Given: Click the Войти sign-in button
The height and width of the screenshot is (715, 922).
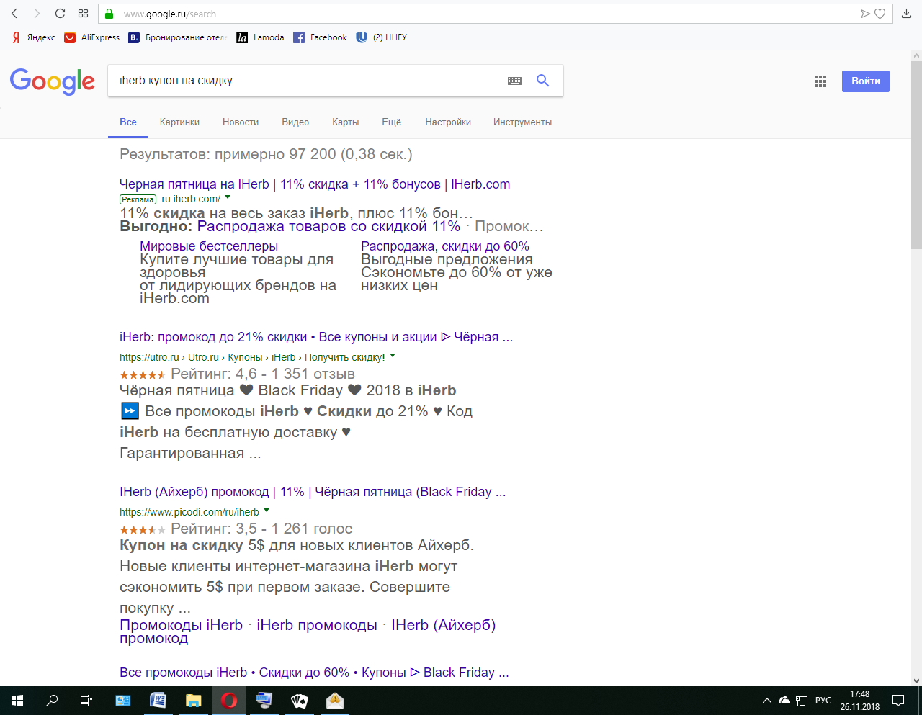Looking at the screenshot, I should tap(866, 81).
